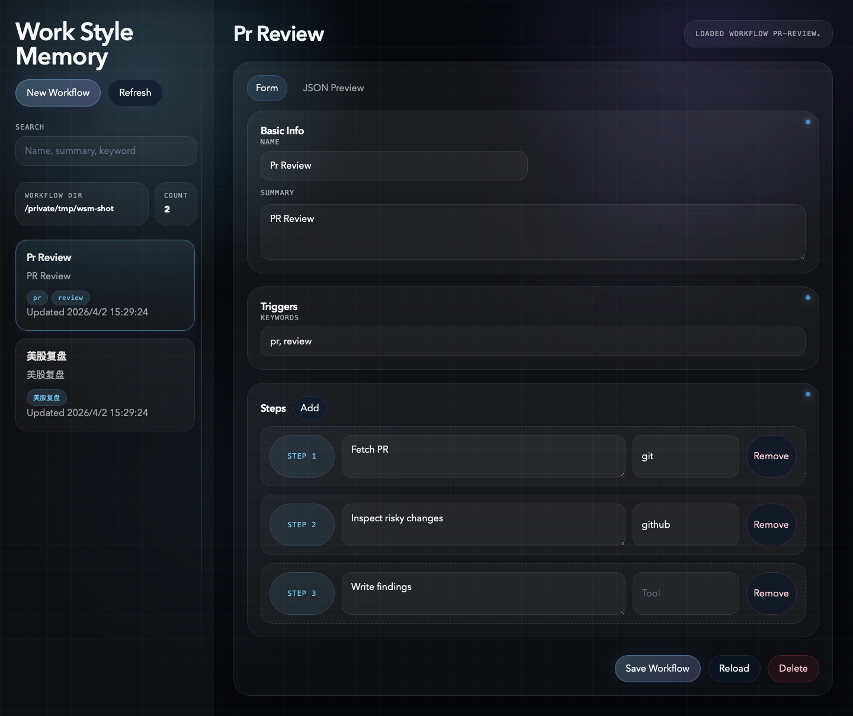
Task: Delete the workflow
Action: (x=793, y=669)
